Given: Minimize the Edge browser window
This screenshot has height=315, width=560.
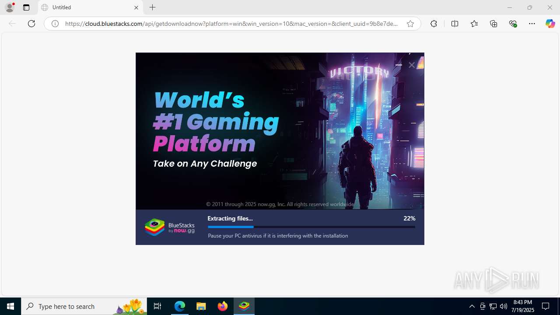Looking at the screenshot, I should [510, 7].
